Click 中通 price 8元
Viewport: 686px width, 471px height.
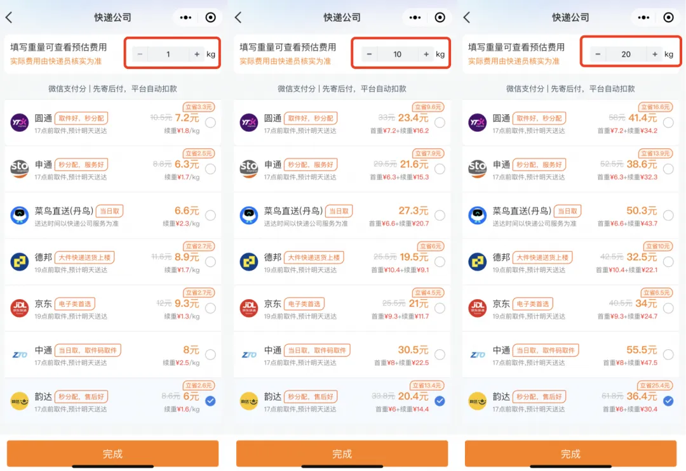pos(191,350)
